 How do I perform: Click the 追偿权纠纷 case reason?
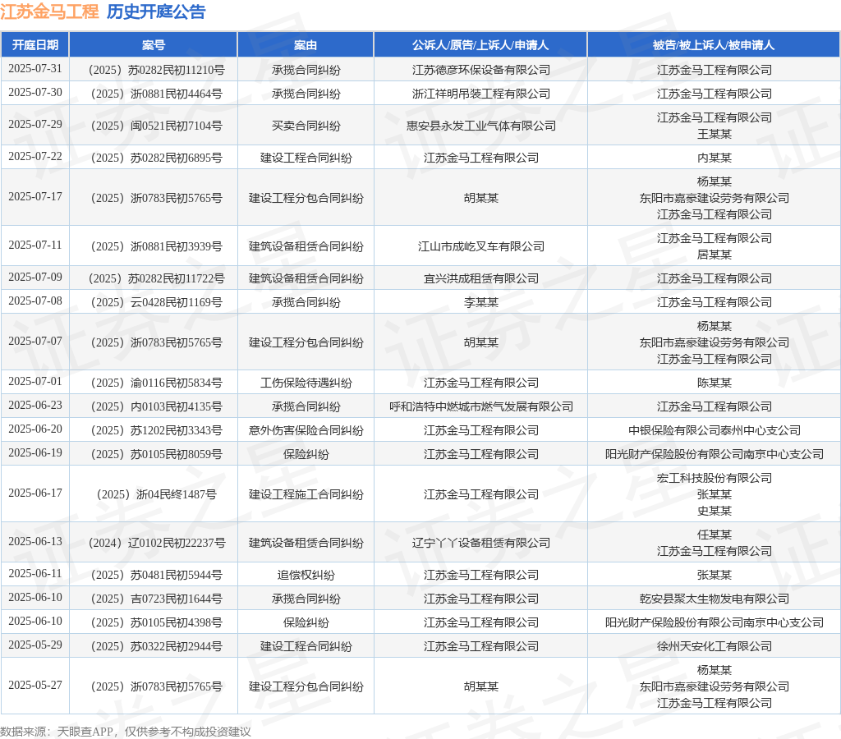[x=306, y=575]
